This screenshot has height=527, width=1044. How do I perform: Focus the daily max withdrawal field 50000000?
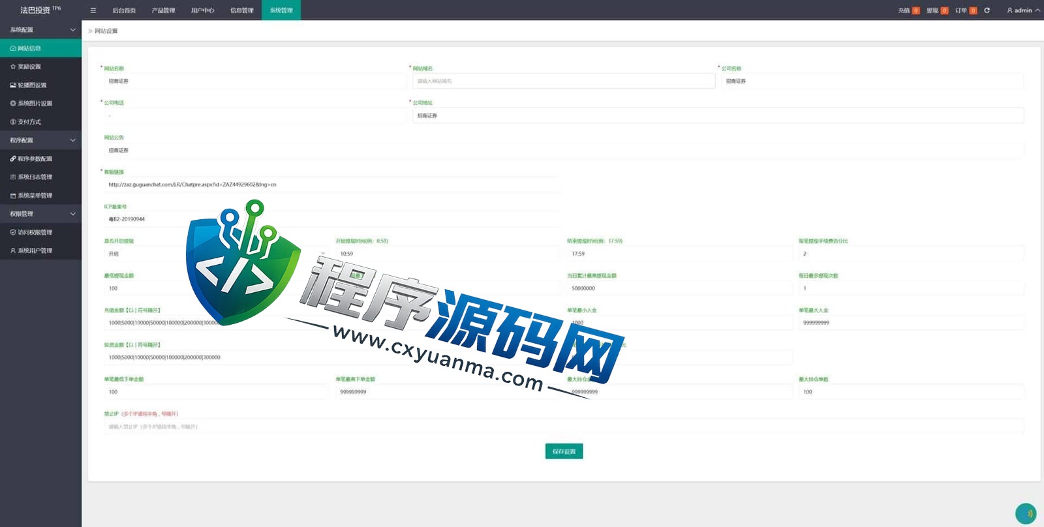[x=679, y=288]
